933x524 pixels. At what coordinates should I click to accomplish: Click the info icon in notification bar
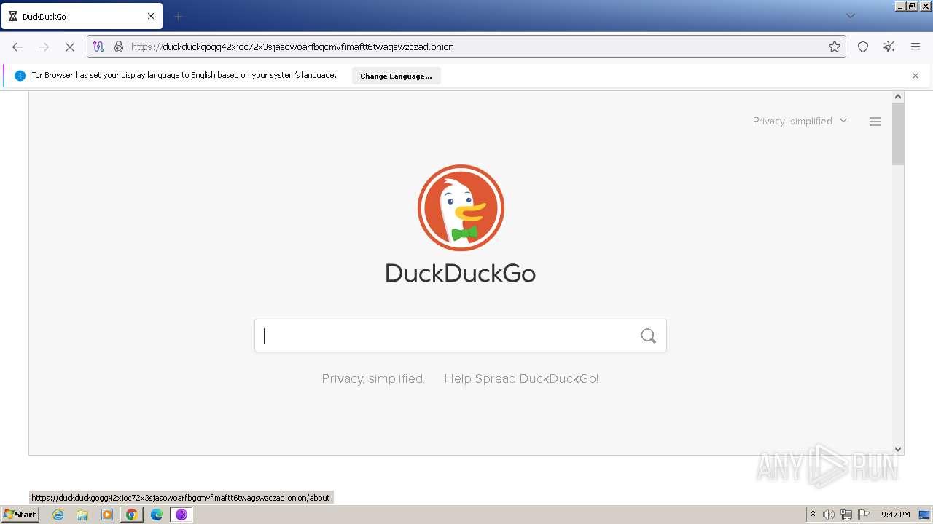(20, 76)
